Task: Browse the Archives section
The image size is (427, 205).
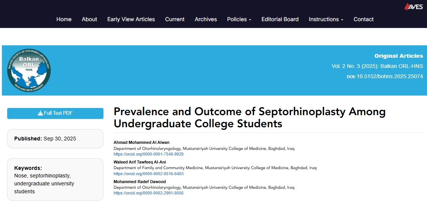Action: [x=206, y=19]
